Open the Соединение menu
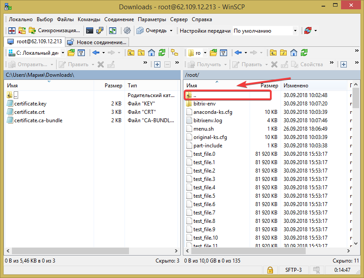The width and height of the screenshot is (364, 278). [119, 19]
